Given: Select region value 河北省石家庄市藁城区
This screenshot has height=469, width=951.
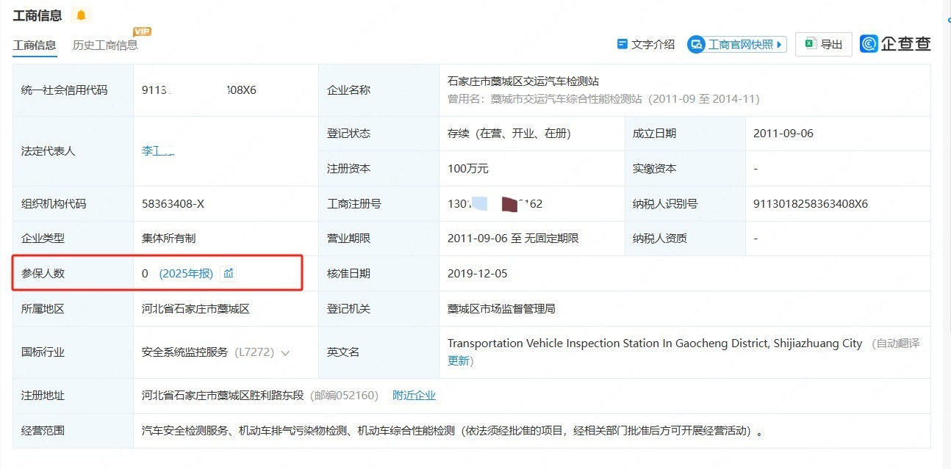Looking at the screenshot, I should tap(195, 308).
